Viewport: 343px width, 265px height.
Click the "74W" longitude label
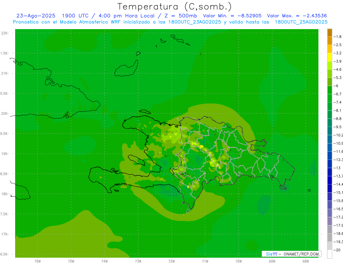coord(105,261)
